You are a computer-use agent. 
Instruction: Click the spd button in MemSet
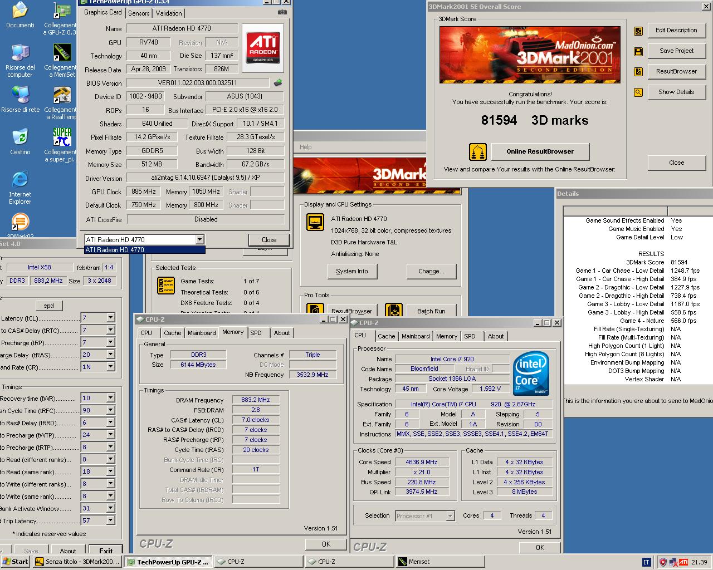point(49,306)
